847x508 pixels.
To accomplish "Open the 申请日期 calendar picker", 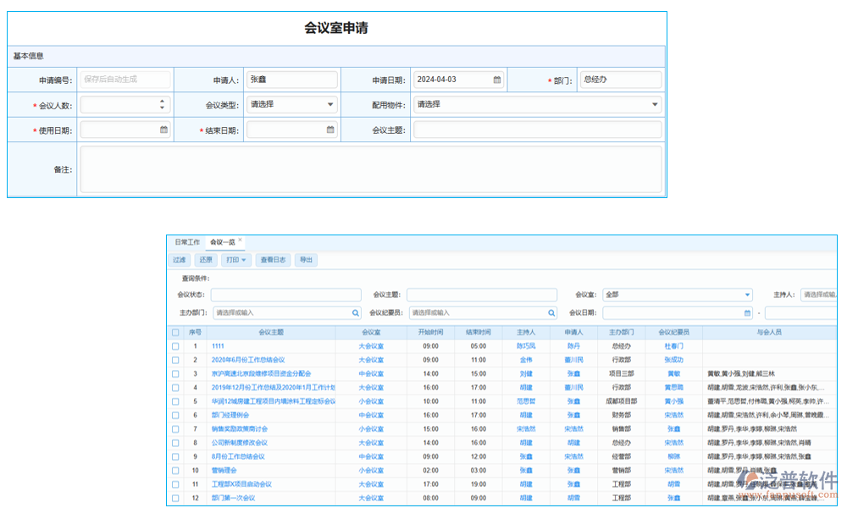I will pyautogui.click(x=495, y=79).
